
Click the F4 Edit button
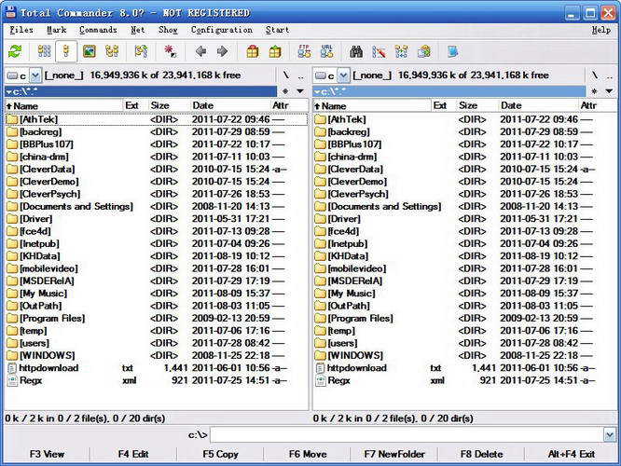[133, 454]
